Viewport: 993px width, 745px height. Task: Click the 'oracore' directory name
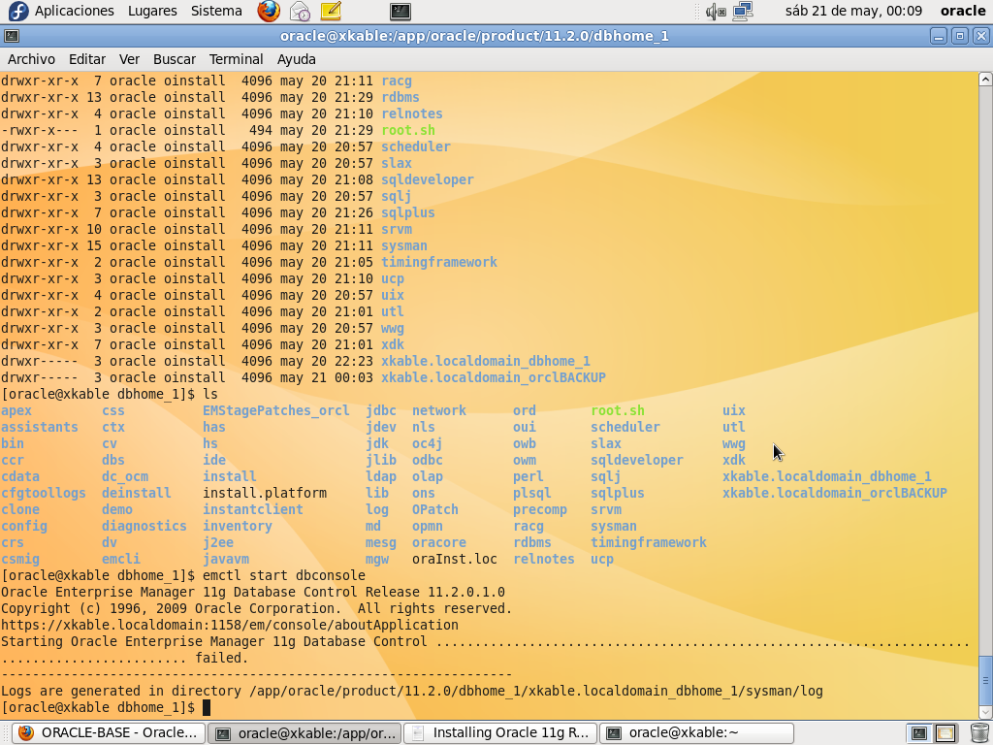[x=439, y=542]
